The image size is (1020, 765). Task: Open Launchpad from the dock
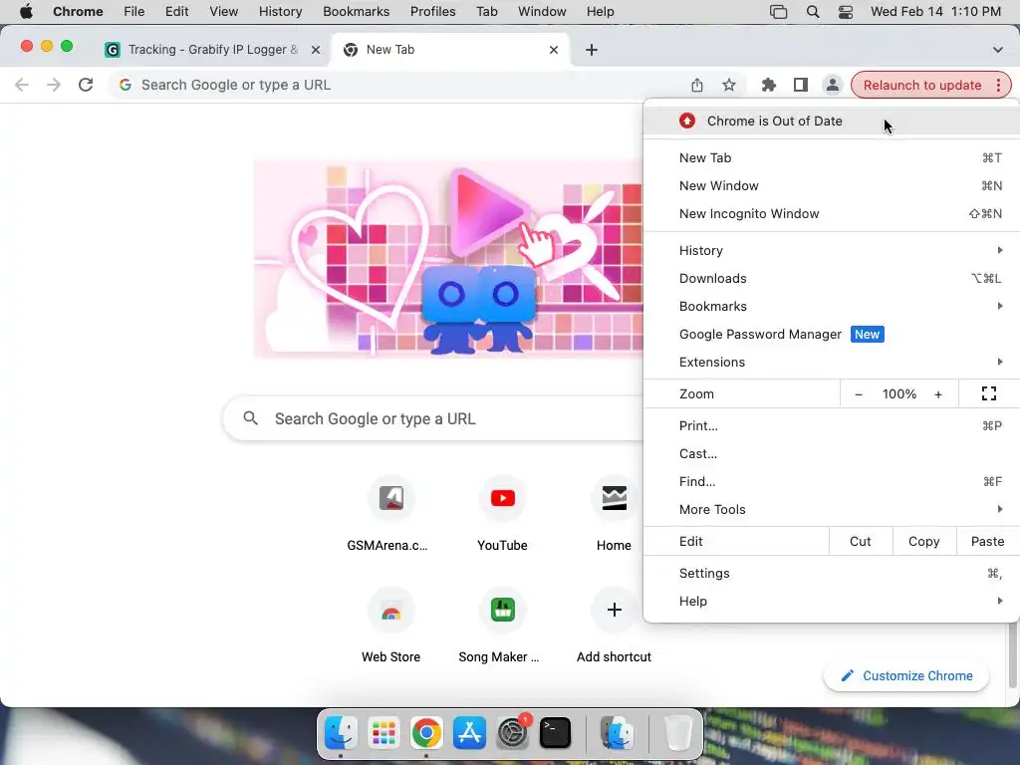[x=383, y=733]
